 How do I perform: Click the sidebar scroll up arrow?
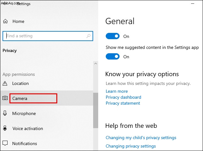(96, 64)
